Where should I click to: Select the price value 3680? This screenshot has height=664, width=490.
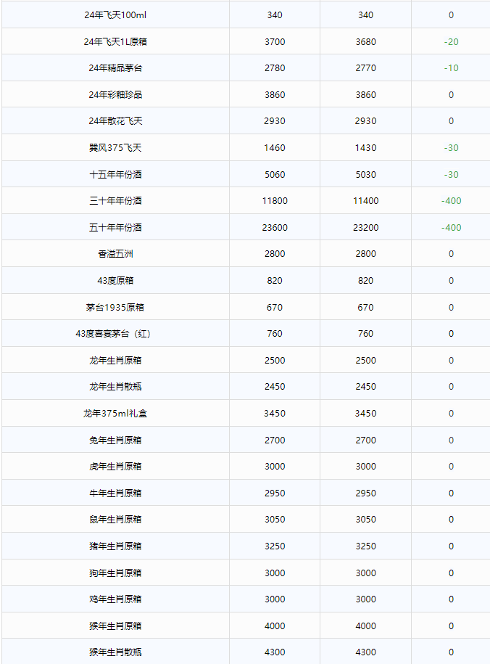[365, 41]
